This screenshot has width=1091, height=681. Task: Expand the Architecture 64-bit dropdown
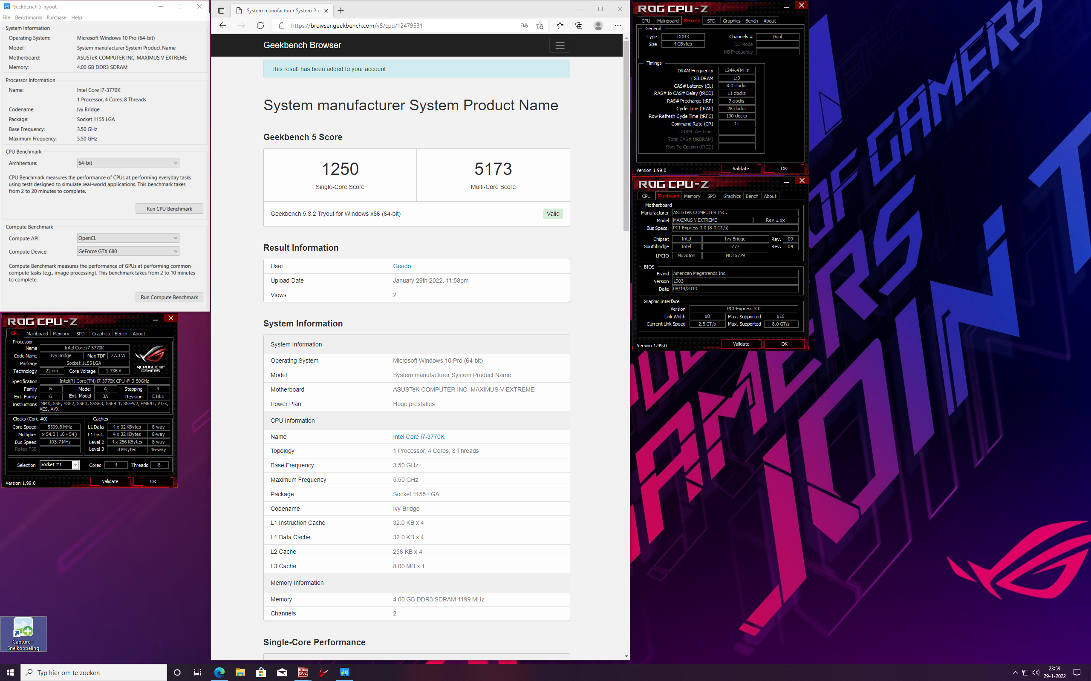(128, 163)
